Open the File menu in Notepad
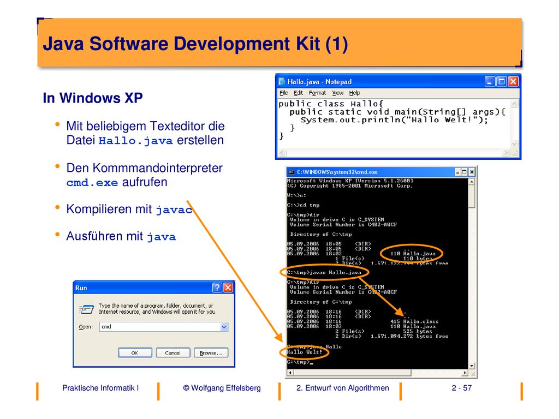This screenshot has width=559, height=419. pos(283,93)
